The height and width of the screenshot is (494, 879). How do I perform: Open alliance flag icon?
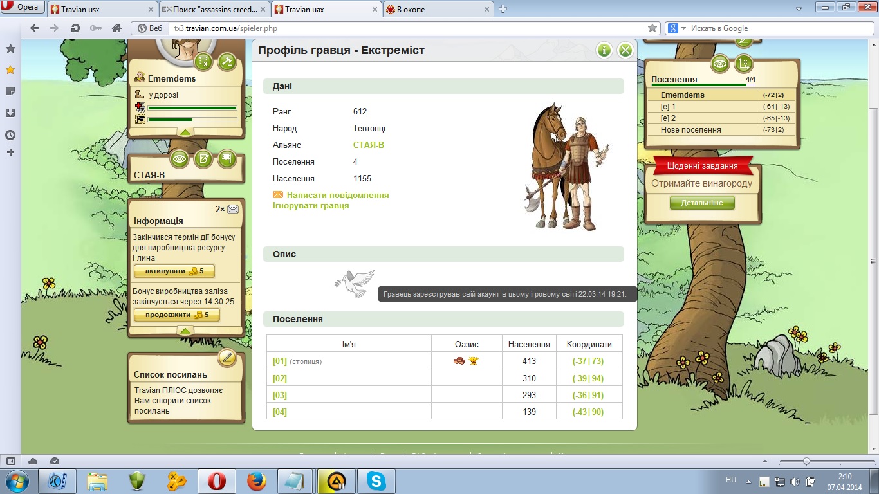(227, 158)
